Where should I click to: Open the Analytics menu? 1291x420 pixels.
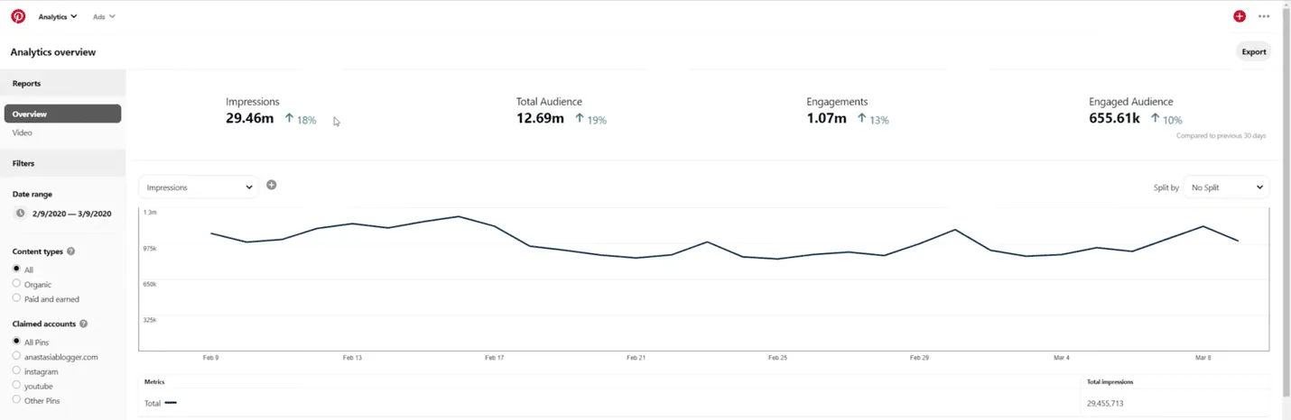pos(58,16)
